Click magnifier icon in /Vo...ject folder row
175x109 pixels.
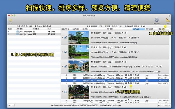(x=29, y=34)
